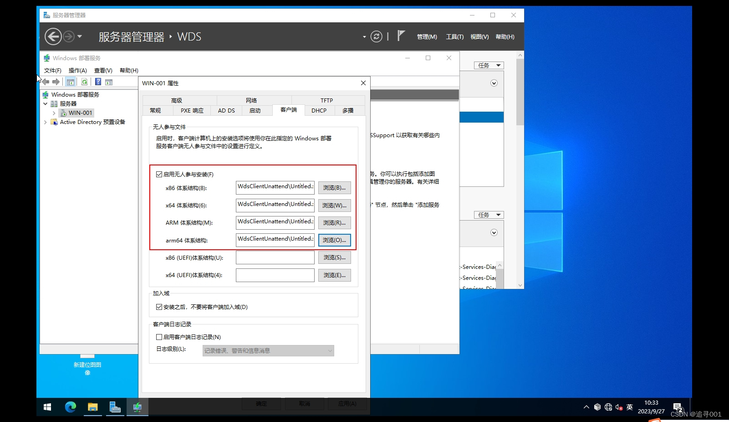
Task: Show hidden system tray icons
Action: [586, 407]
